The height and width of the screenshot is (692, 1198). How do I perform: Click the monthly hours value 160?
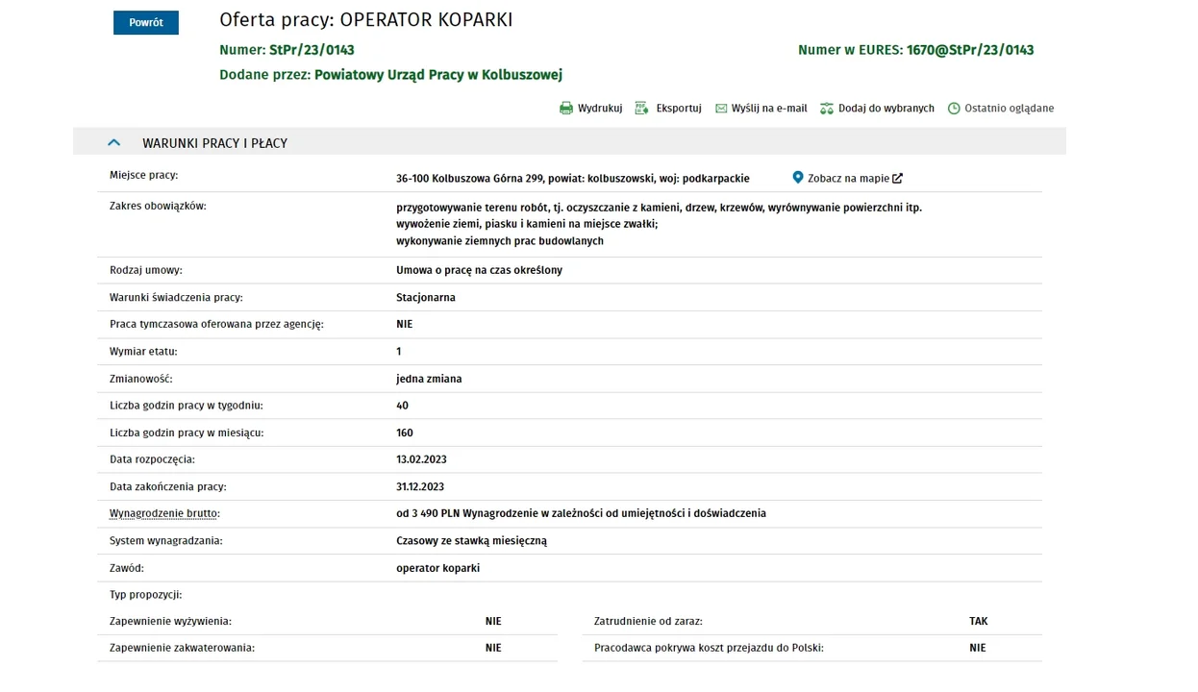pyautogui.click(x=405, y=432)
